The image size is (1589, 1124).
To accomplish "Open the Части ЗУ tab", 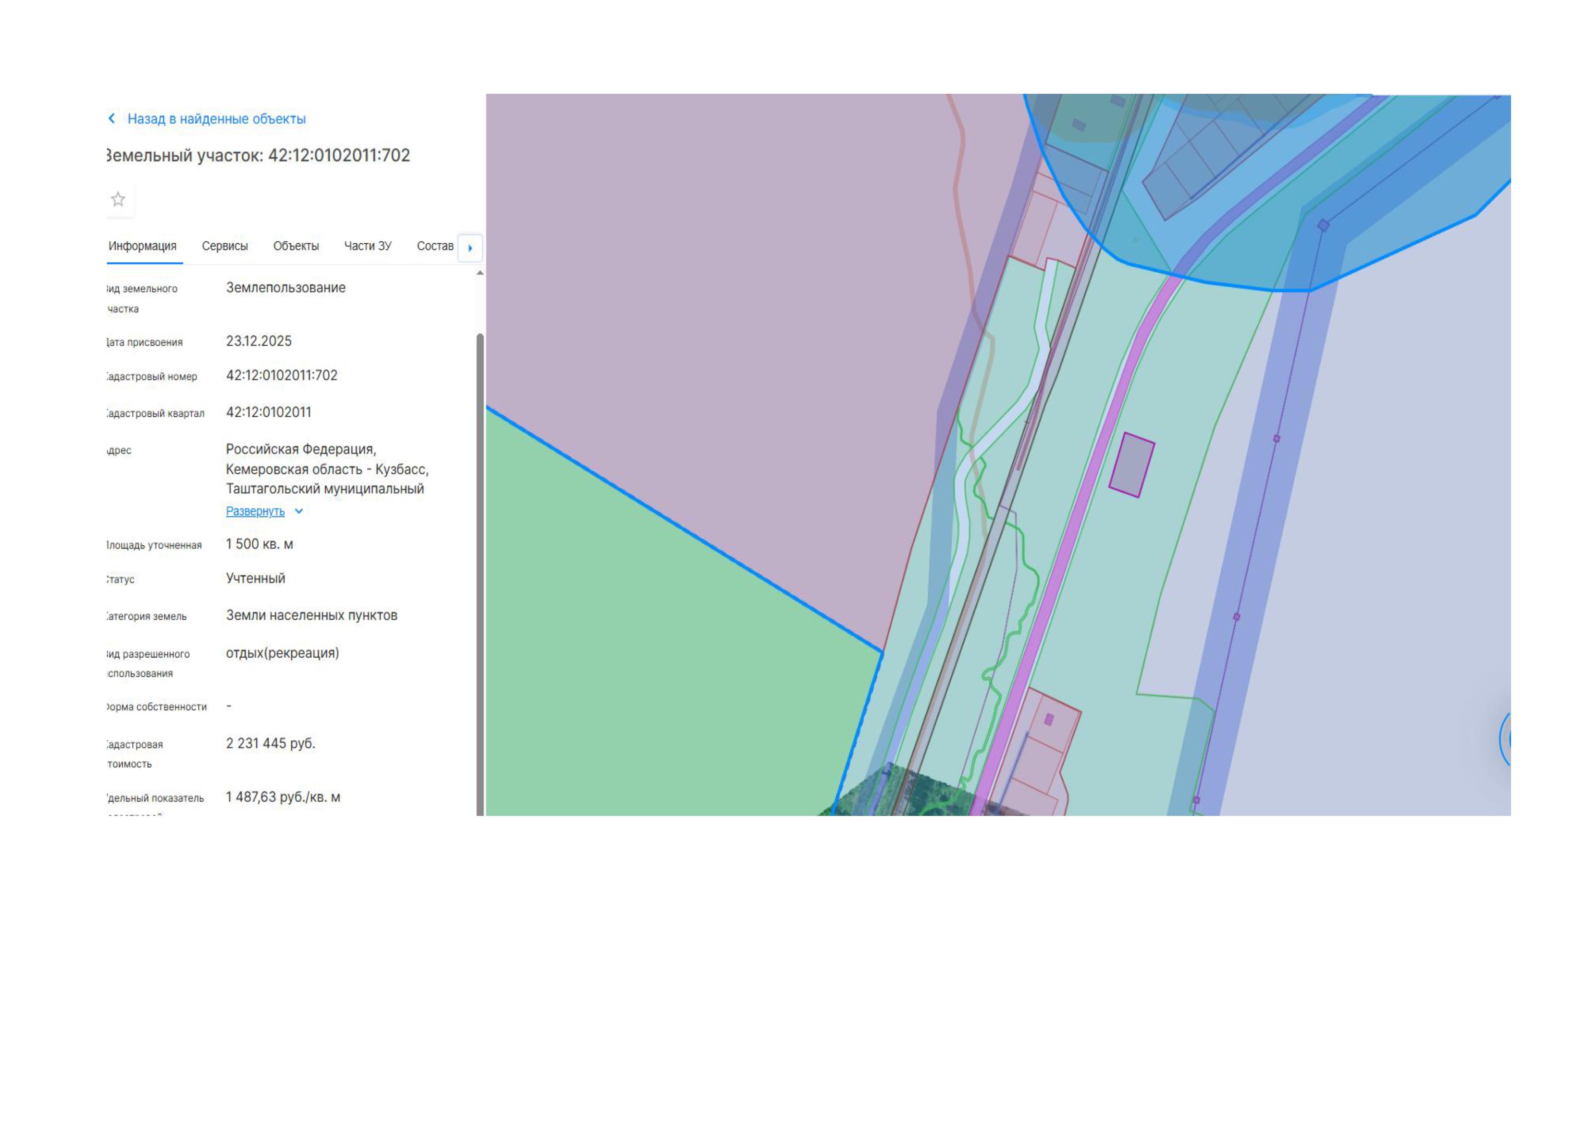I will (x=367, y=246).
